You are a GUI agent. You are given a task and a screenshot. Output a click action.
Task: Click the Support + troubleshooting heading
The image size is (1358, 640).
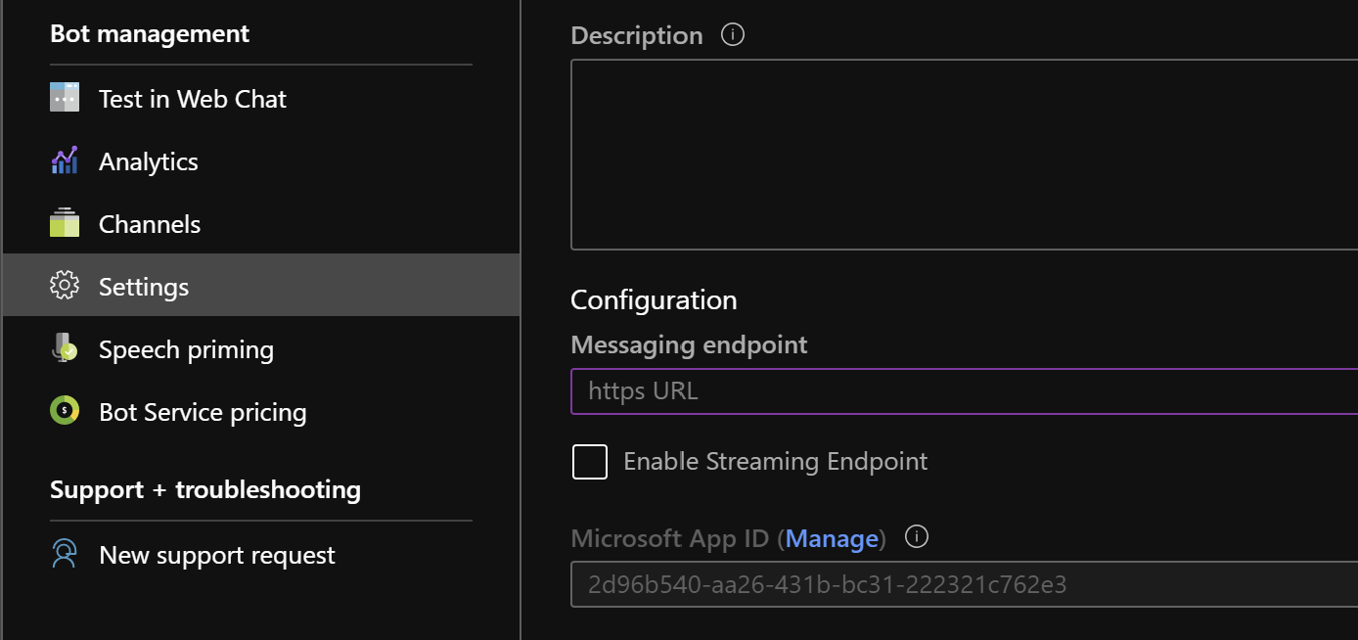[205, 489]
